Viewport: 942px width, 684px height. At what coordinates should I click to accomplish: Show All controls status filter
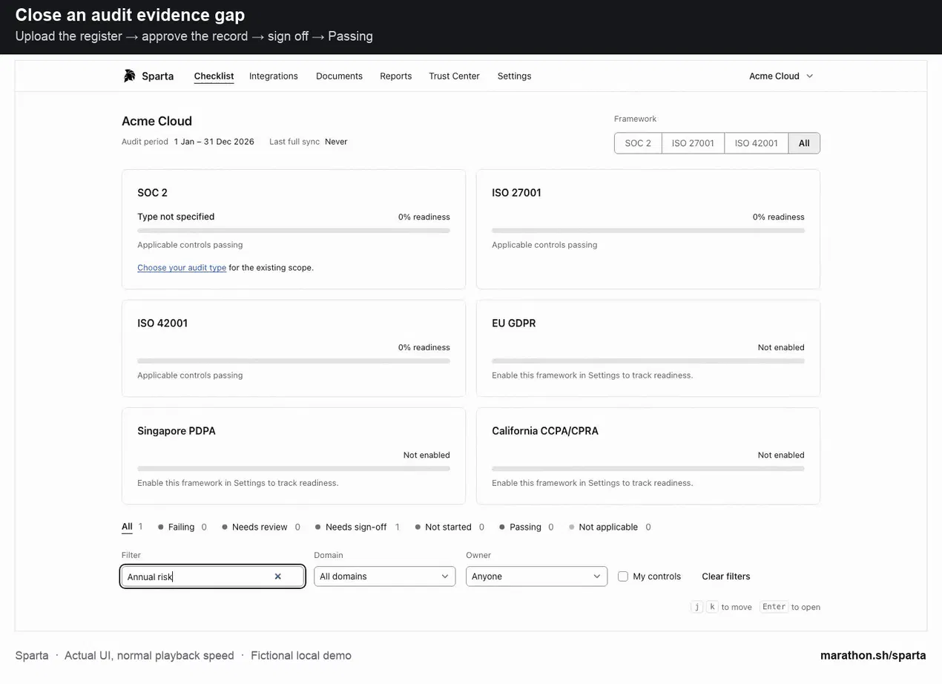132,527
